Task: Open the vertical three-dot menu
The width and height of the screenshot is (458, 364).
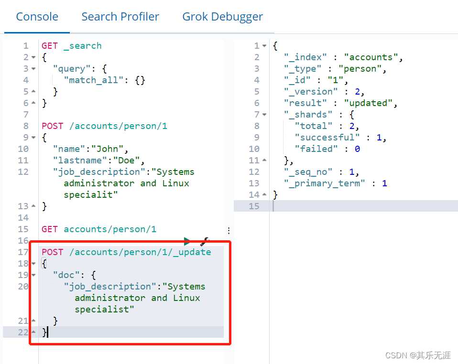Action: [229, 231]
